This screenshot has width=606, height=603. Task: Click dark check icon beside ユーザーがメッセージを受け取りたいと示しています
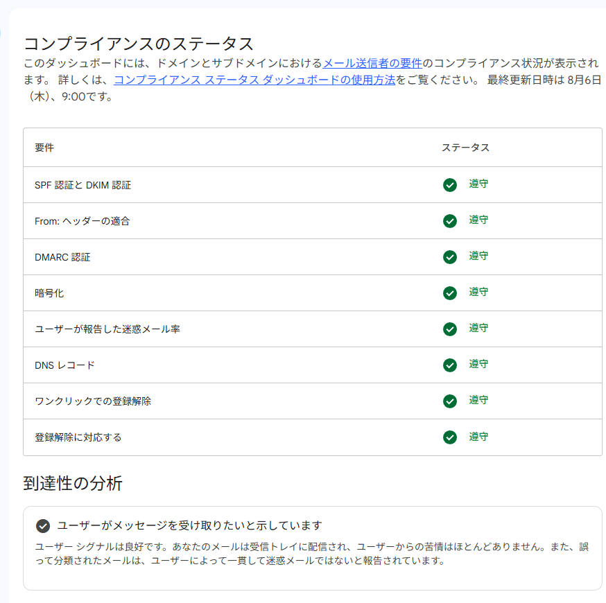coord(43,526)
